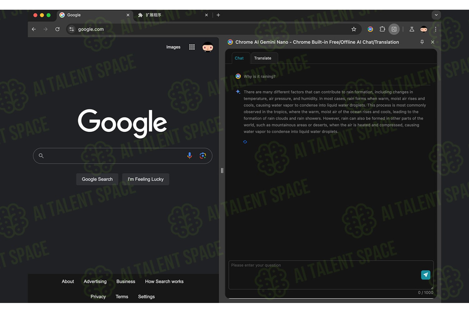Click the side panel resize handle
469x313 pixels.
pos(222,171)
